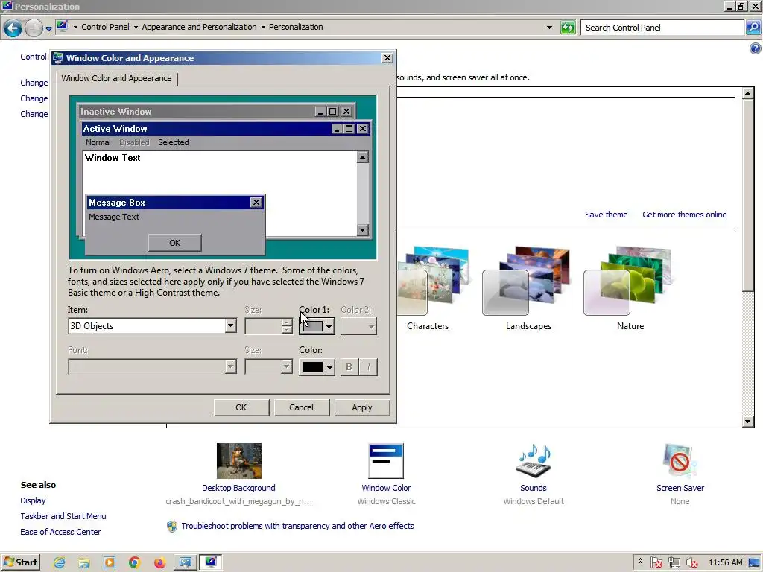Click the Apply button
The image size is (763, 572).
[361, 407]
